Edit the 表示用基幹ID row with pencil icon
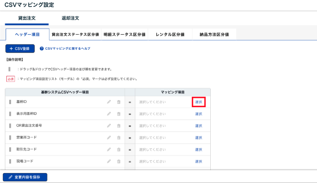Viewport: 317px width, 183px height. pyautogui.click(x=109, y=114)
